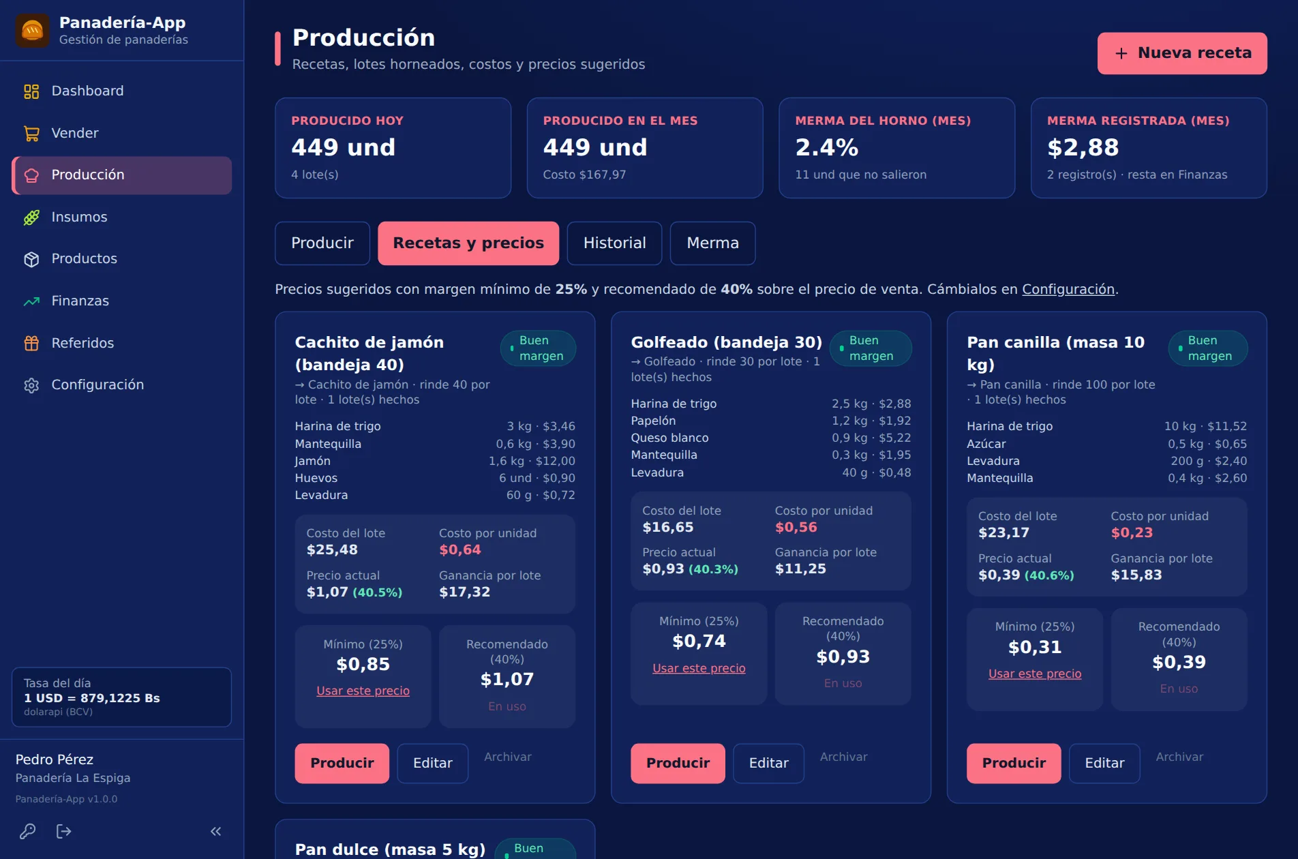Open Dashboard via its grid icon
Screen dimensions: 1298x859
pyautogui.click(x=31, y=91)
